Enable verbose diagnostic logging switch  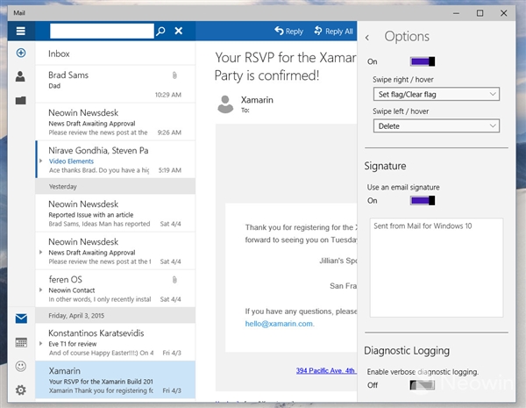pyautogui.click(x=423, y=385)
